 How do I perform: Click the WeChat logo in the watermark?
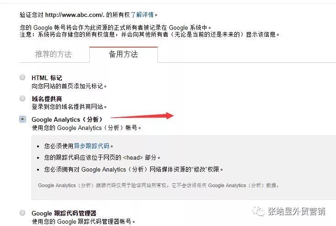coord(258,212)
